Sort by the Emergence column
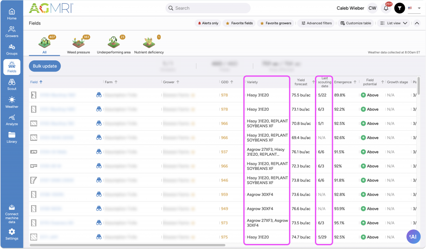Viewport: 426px width, 249px height. (x=345, y=82)
